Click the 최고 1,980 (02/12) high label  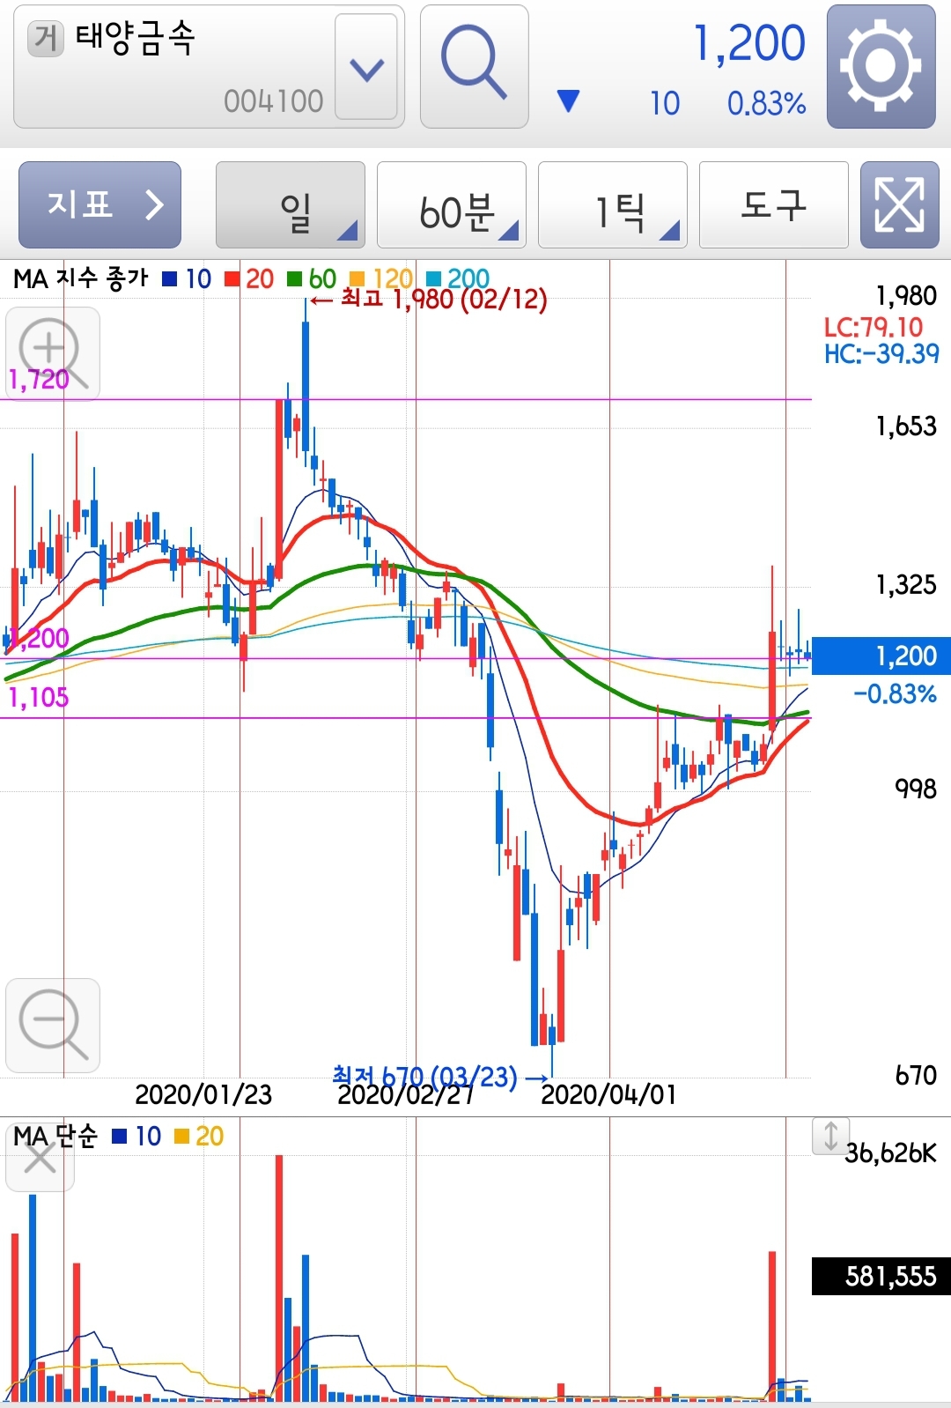click(429, 300)
